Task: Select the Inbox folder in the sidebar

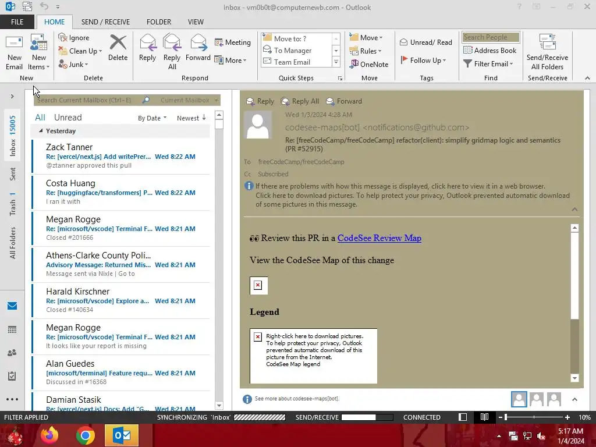Action: pos(13,136)
